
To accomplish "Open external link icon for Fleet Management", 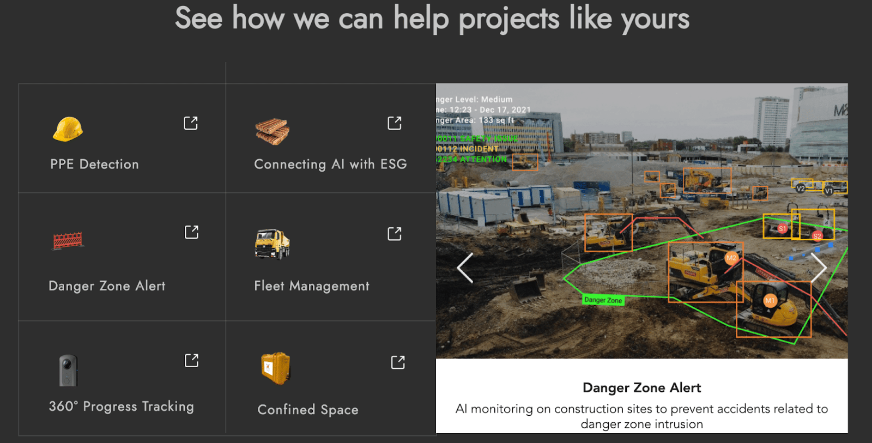I will click(x=395, y=234).
